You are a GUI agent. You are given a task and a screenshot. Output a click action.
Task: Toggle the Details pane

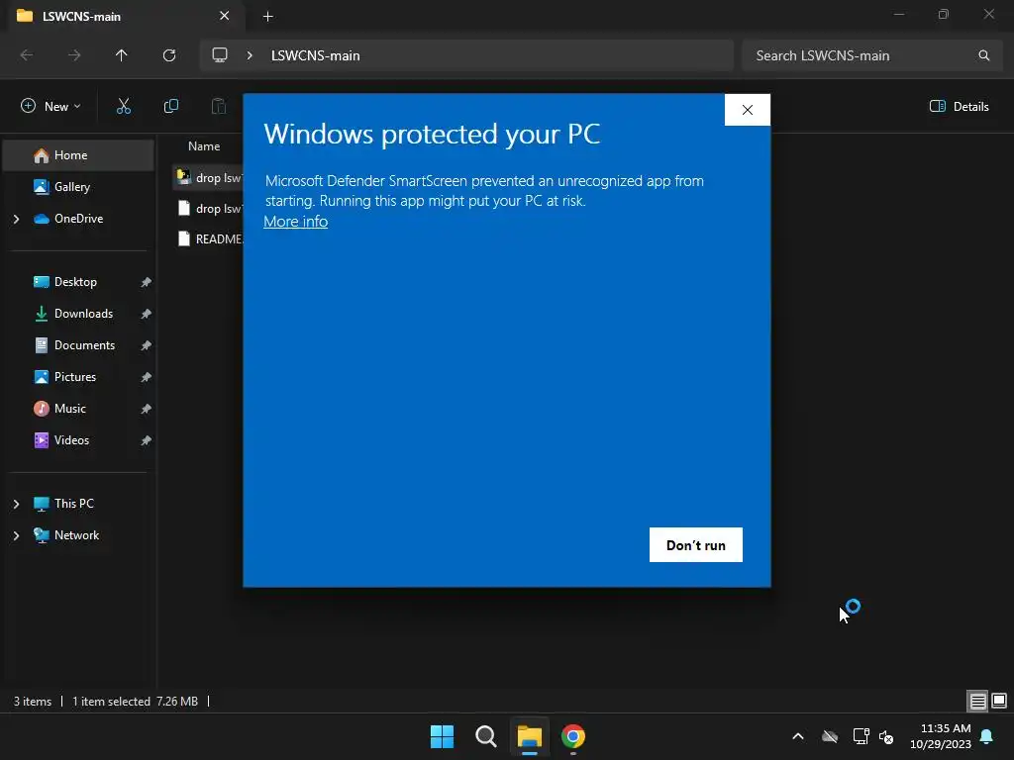point(959,107)
